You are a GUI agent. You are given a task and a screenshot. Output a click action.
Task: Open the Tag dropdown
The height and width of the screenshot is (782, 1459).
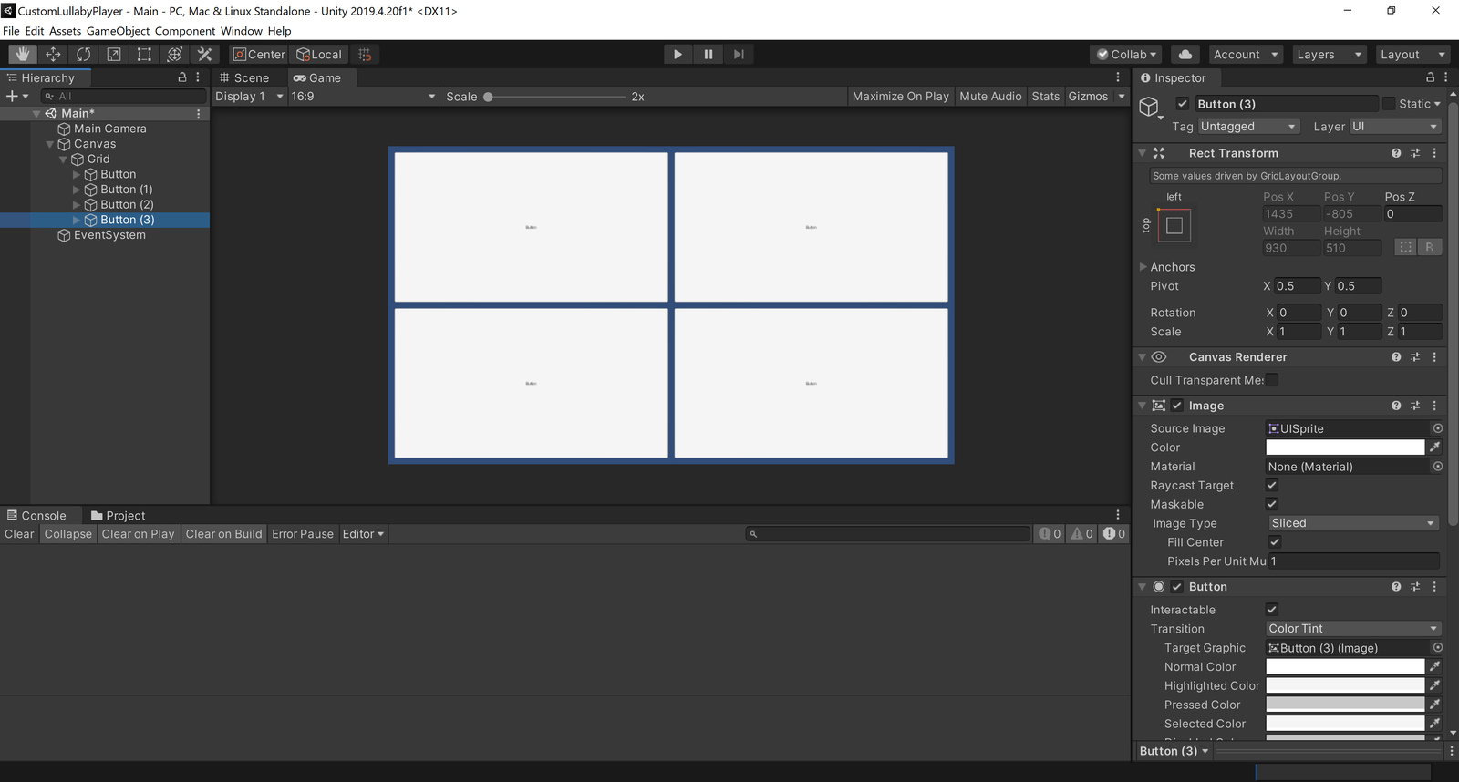[x=1248, y=127]
